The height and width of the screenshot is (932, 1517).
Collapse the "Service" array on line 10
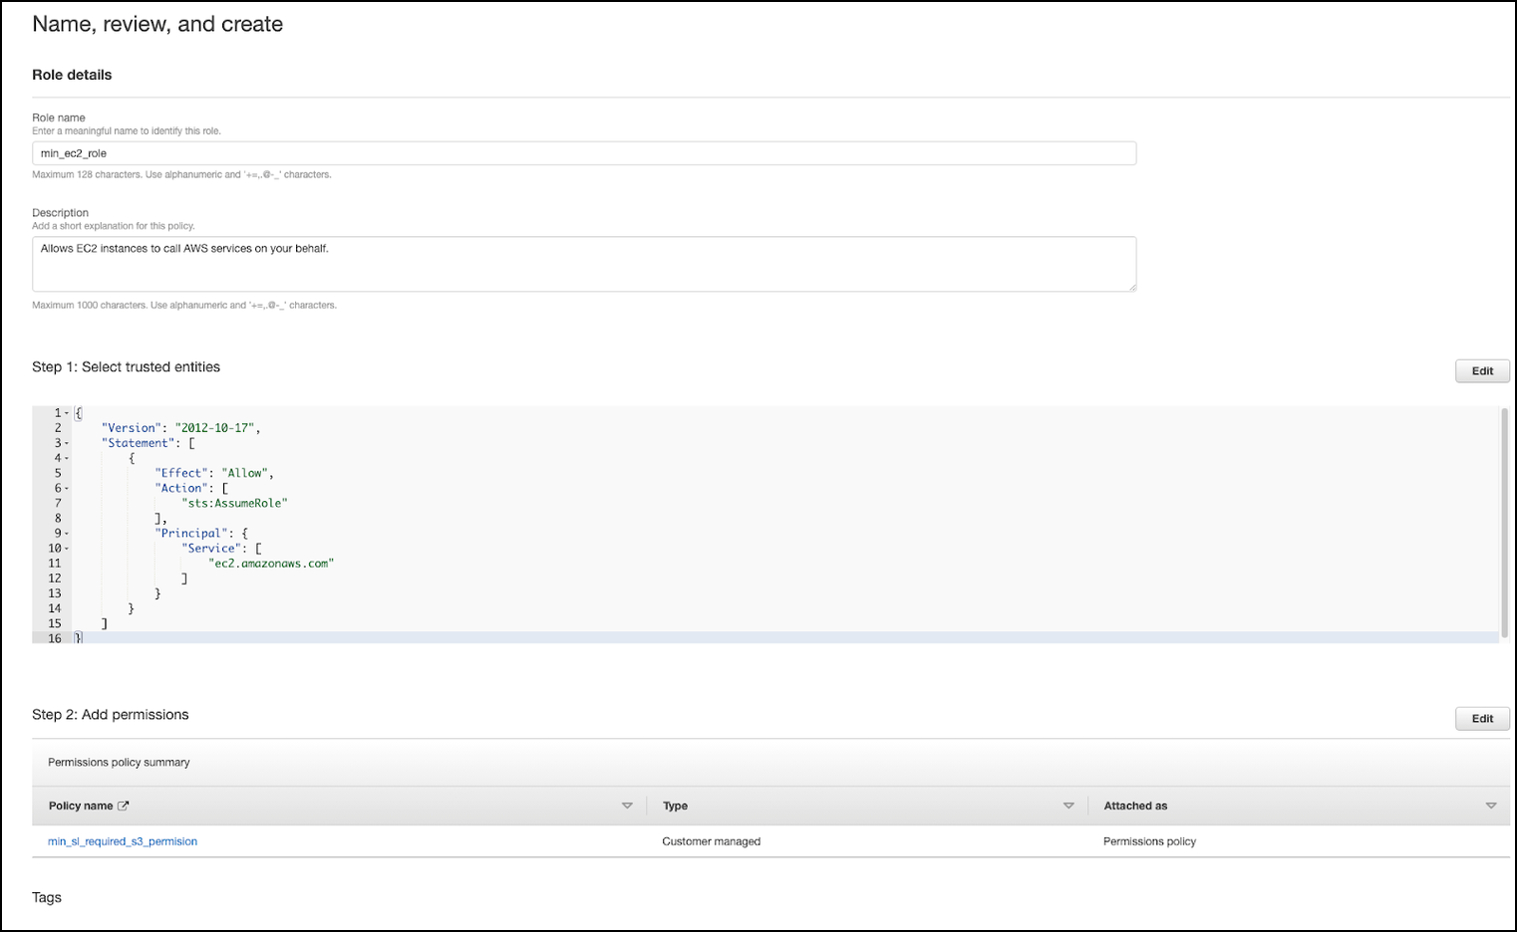[67, 549]
